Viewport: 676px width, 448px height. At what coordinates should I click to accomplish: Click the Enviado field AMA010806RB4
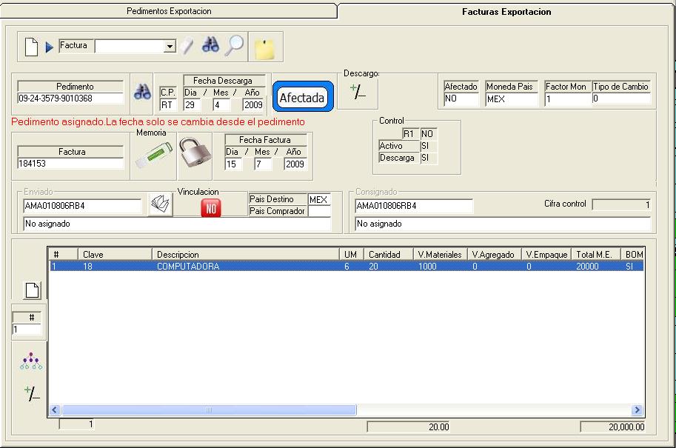[x=82, y=206]
